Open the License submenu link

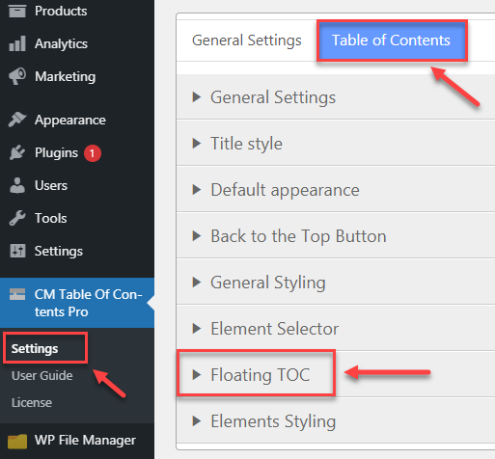pos(32,403)
